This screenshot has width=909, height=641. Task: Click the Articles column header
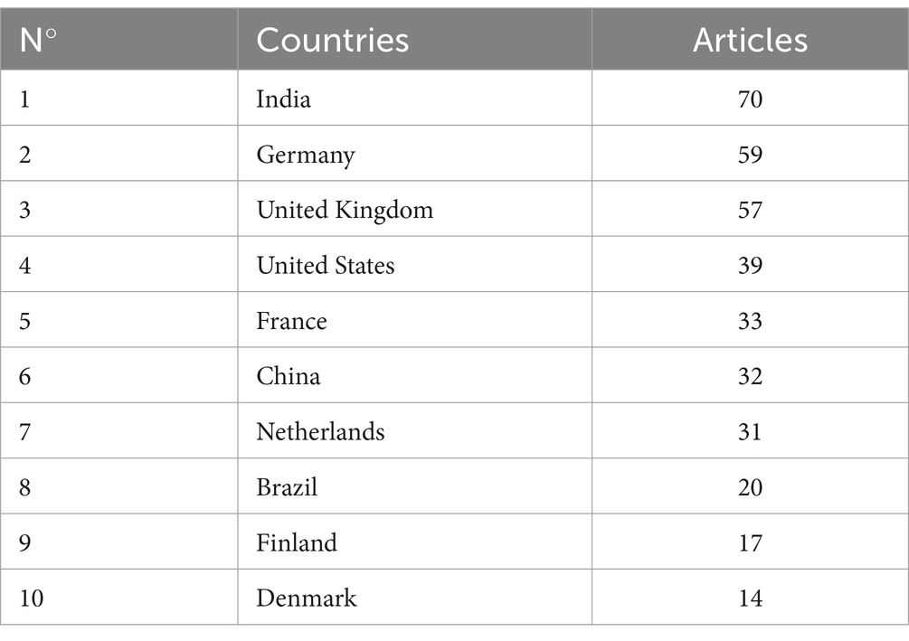(750, 40)
